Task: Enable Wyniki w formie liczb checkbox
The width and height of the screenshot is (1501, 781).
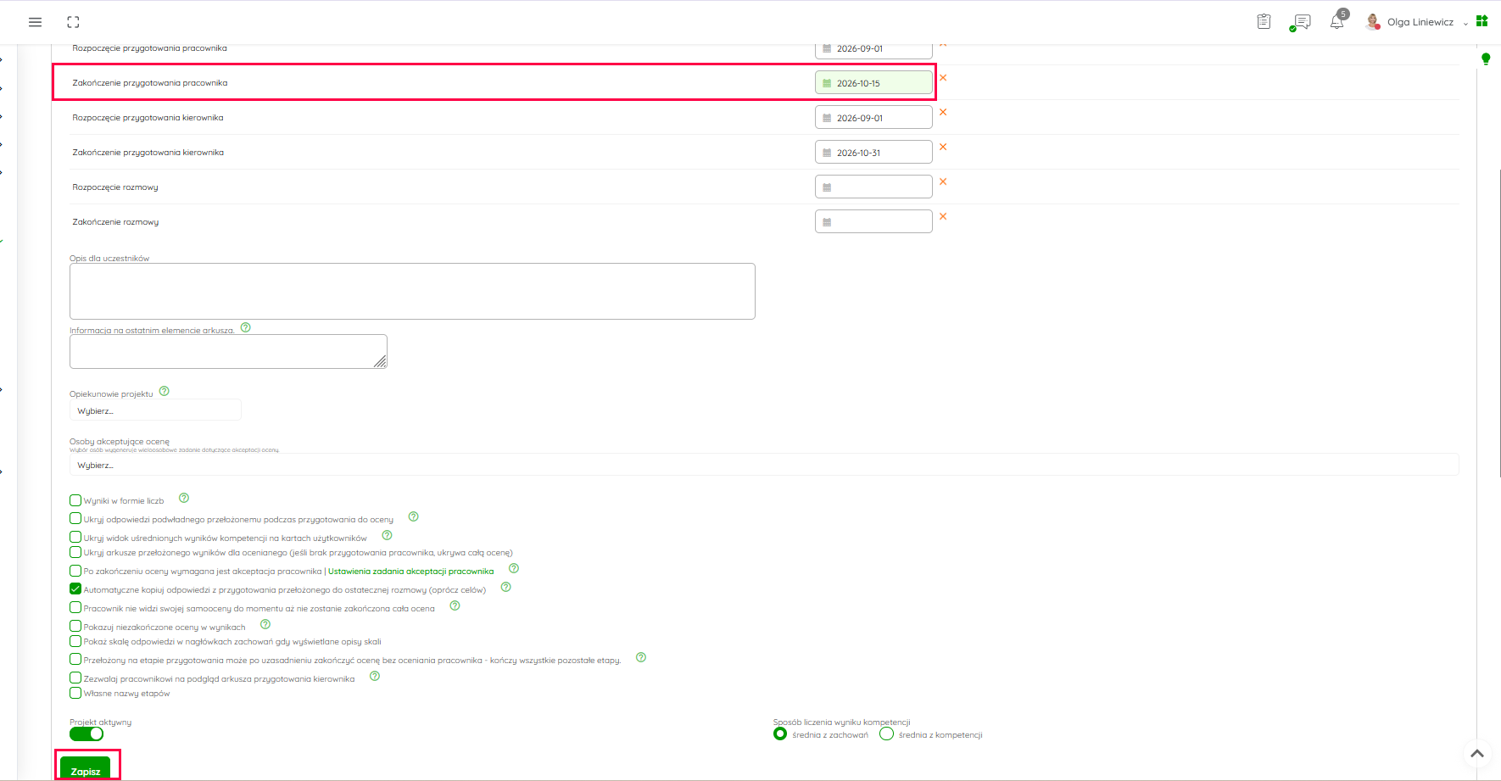Action: pos(75,500)
